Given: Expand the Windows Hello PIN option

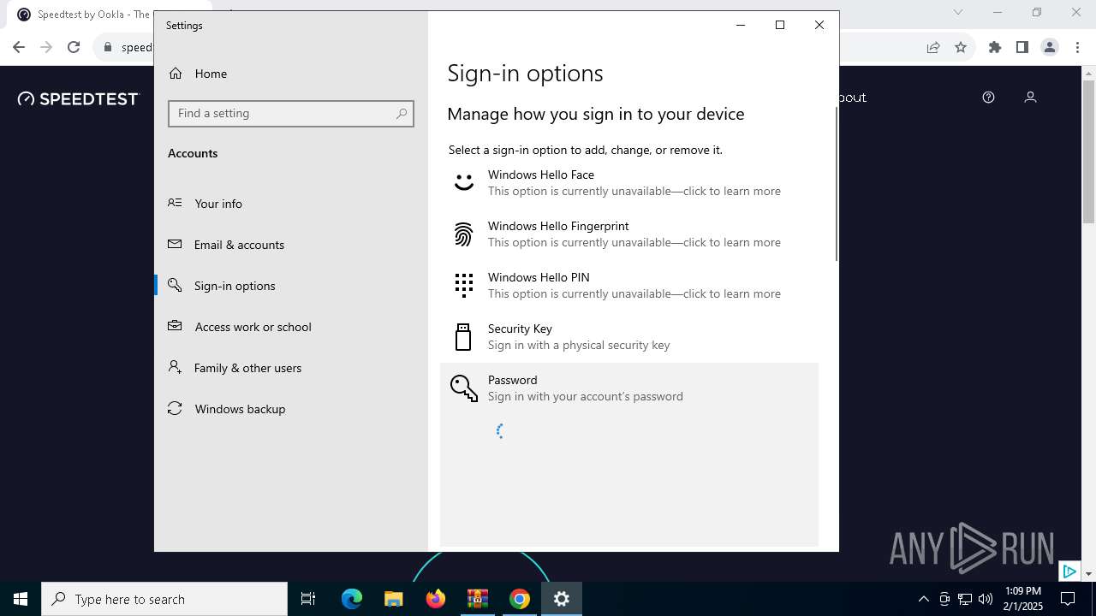Looking at the screenshot, I should pos(629,285).
